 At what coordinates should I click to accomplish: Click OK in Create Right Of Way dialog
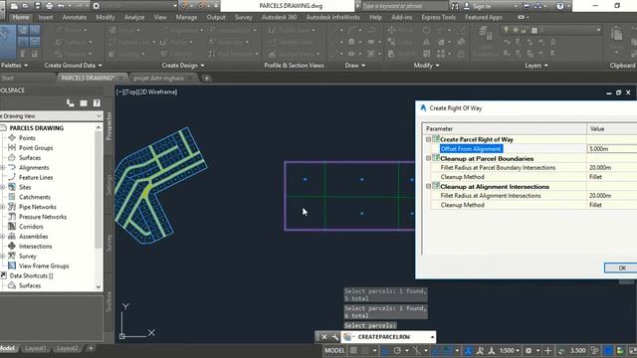pyautogui.click(x=621, y=268)
